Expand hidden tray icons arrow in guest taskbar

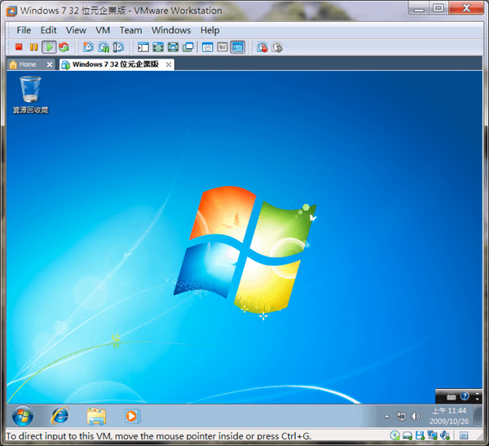point(387,417)
